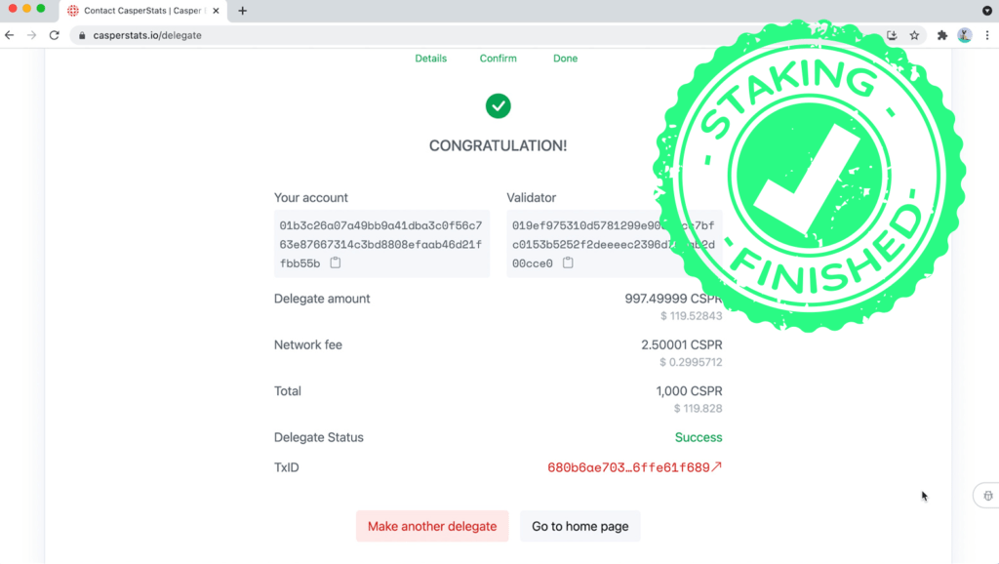Click the install/download icon in address bar
Screen dimensions: 999x564
[x=892, y=35]
